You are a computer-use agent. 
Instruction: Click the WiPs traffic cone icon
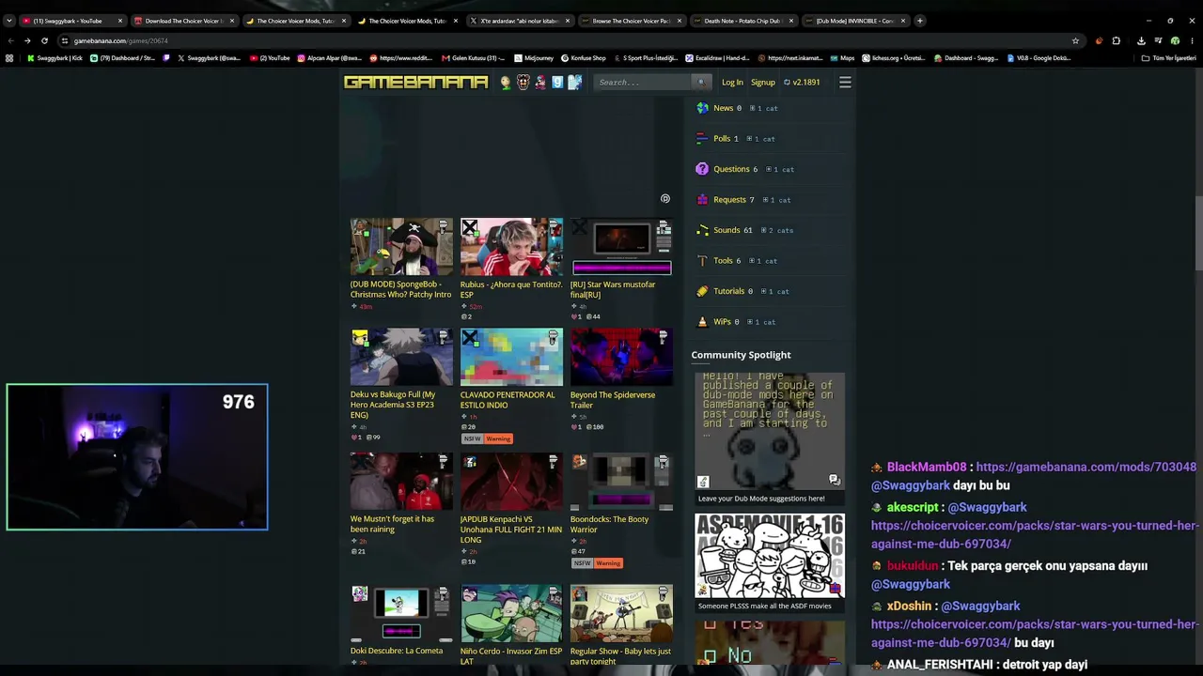pos(702,322)
